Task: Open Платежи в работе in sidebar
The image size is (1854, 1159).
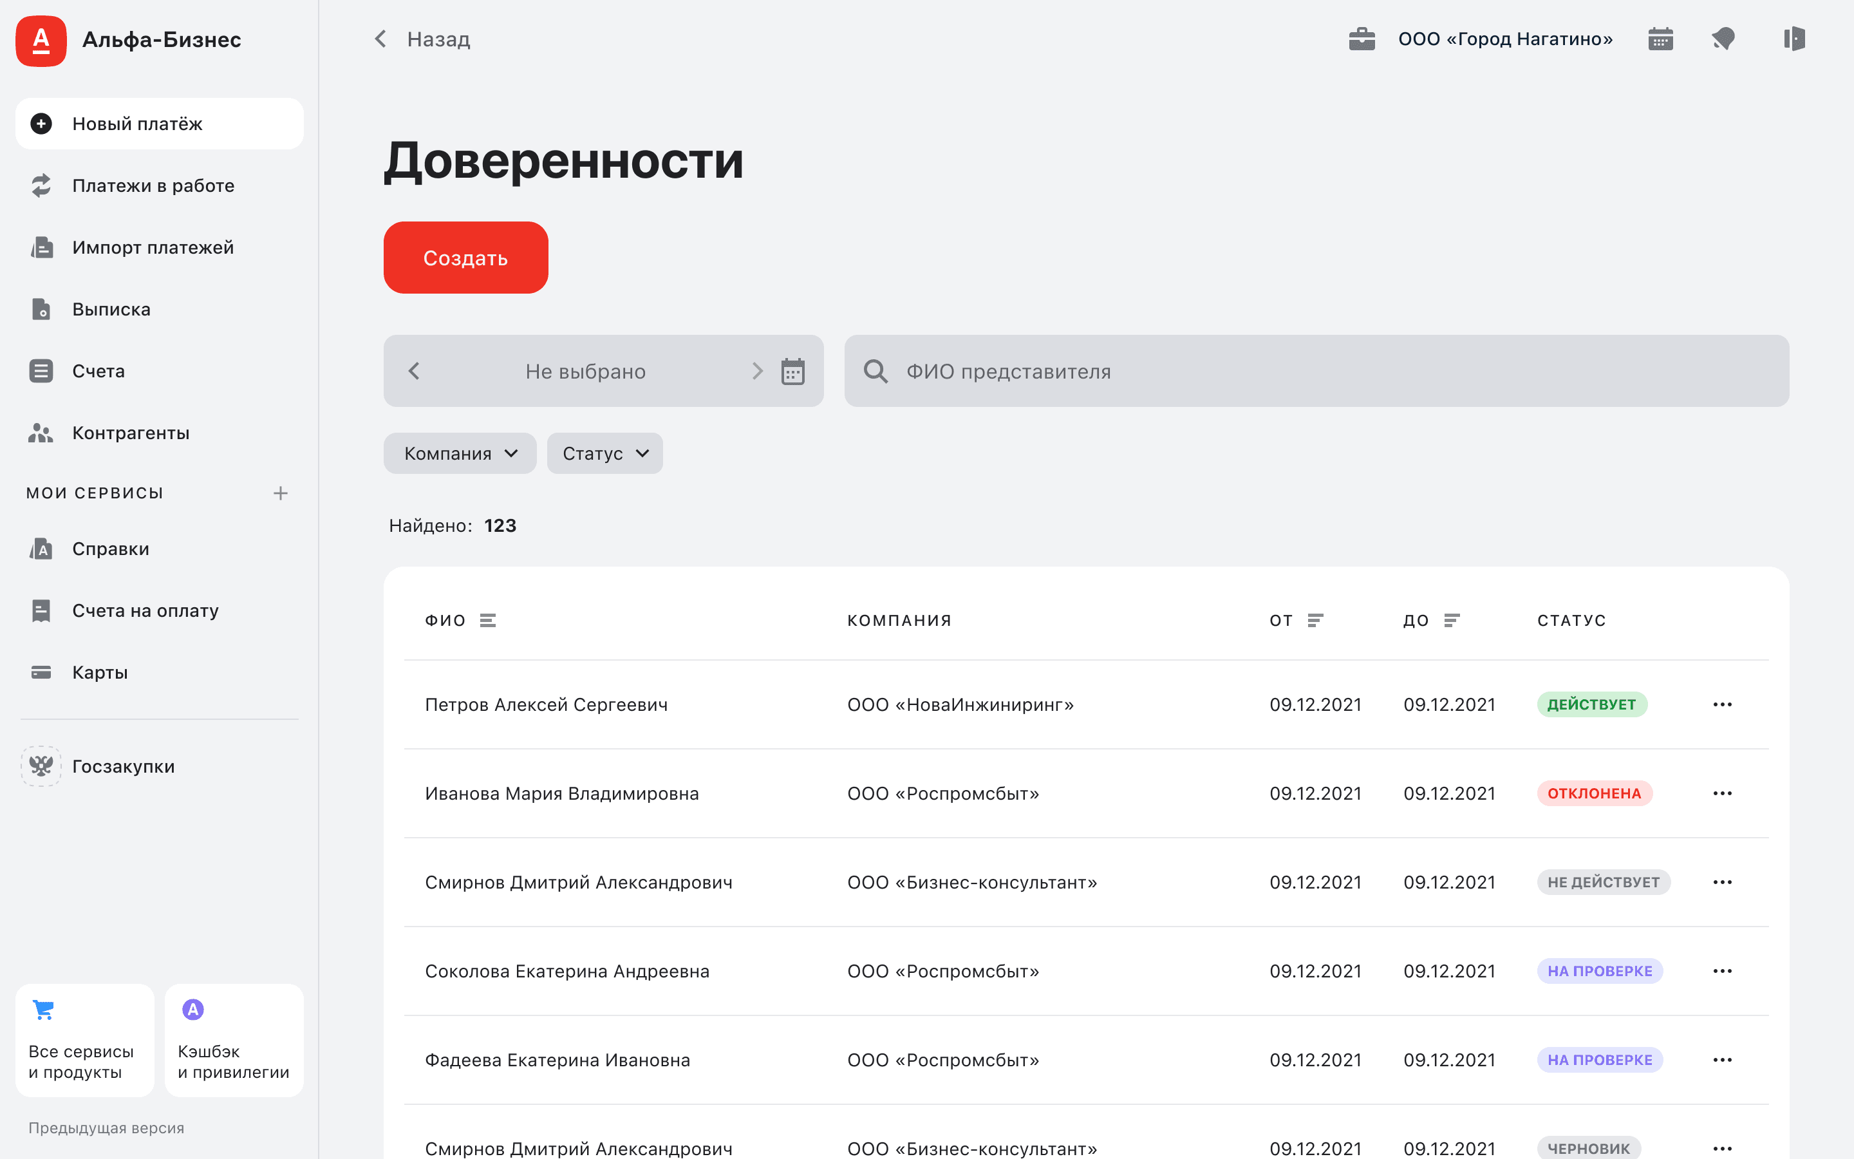Action: (x=153, y=185)
